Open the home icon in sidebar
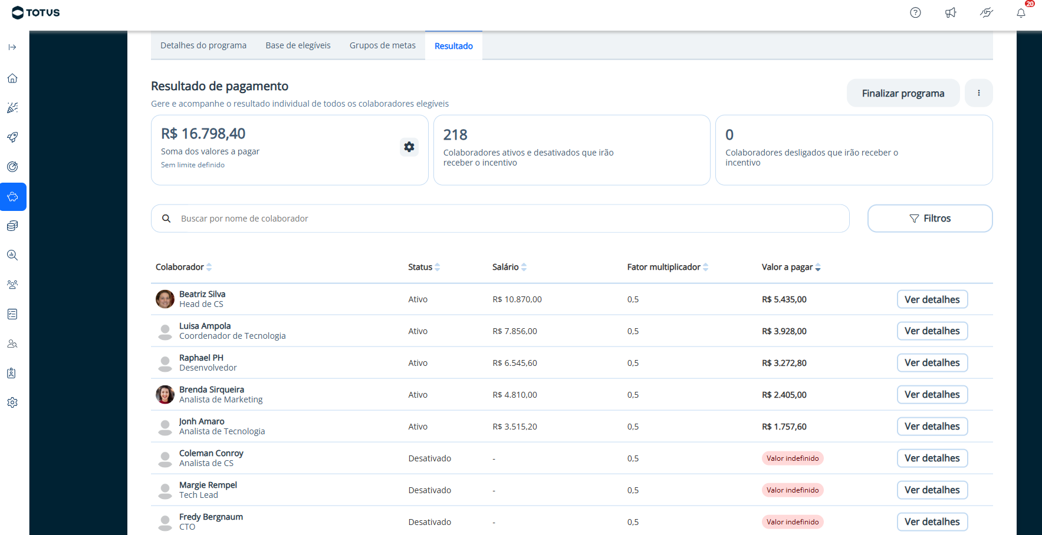This screenshot has height=535, width=1042. pyautogui.click(x=12, y=78)
